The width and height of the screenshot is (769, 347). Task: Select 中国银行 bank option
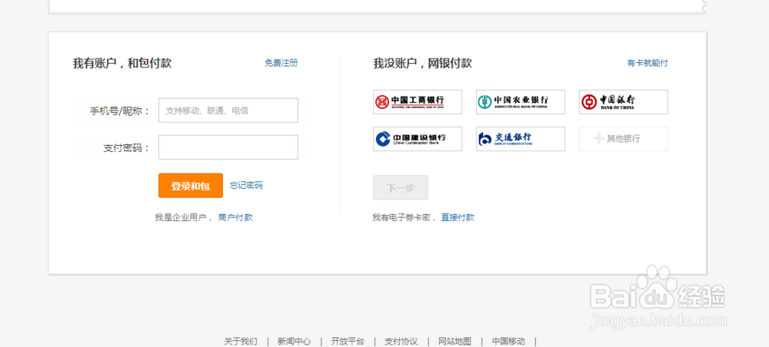[624, 102]
